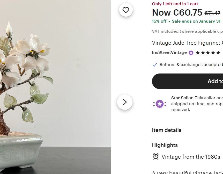Screen dimensions: 223x174
Task: Click the alarm clock vintage icon
Action: point(156,157)
